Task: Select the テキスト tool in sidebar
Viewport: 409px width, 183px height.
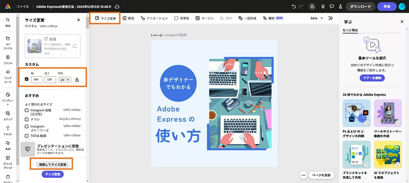Action: [x=8, y=131]
